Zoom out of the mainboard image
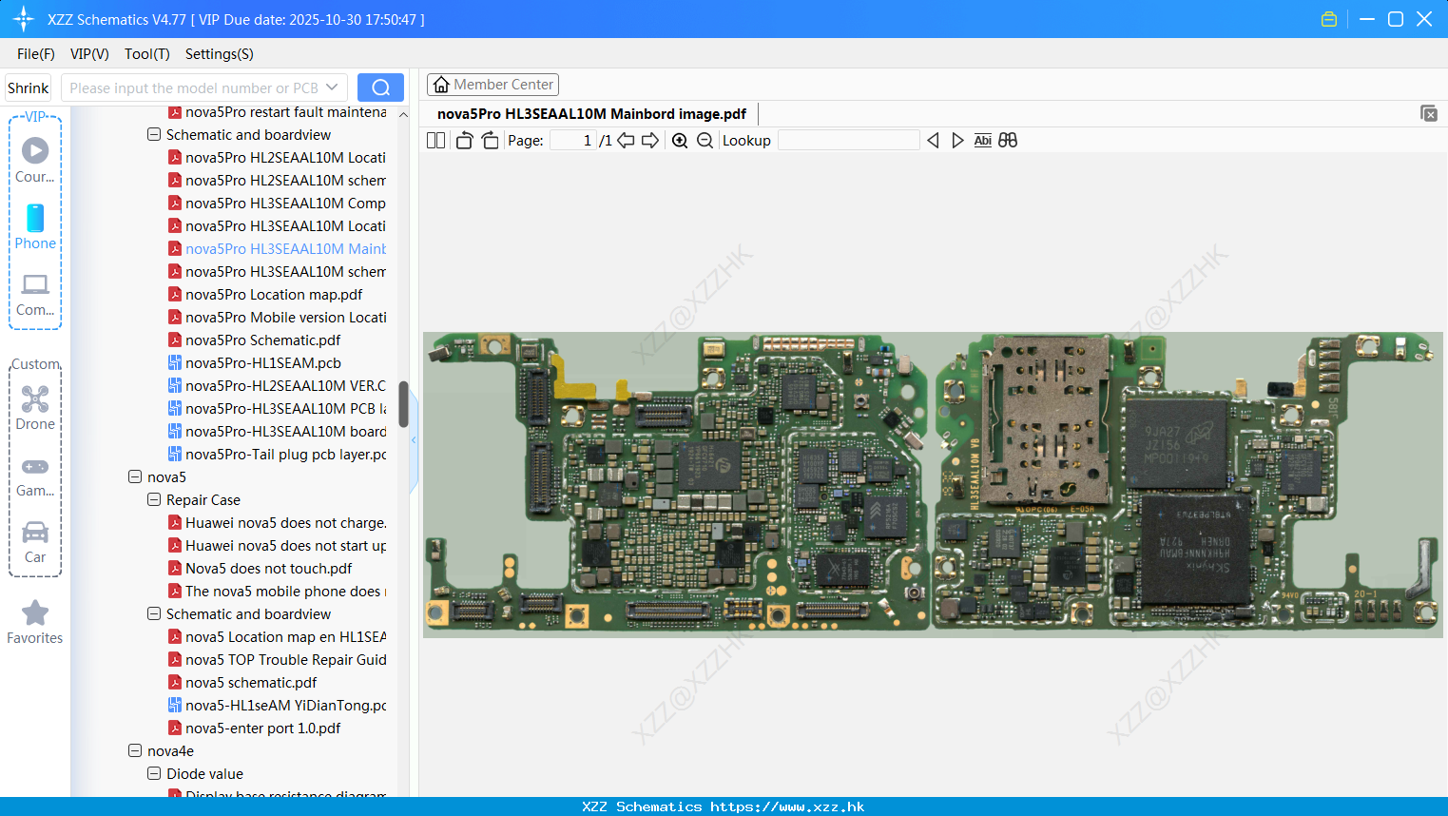The image size is (1448, 816). (705, 141)
